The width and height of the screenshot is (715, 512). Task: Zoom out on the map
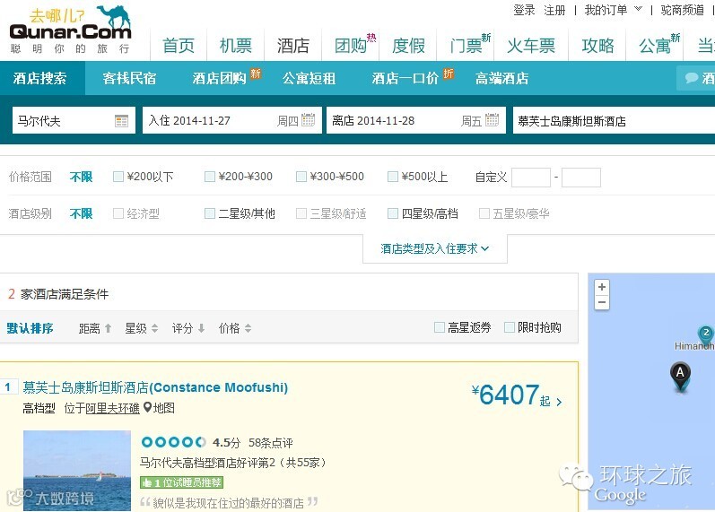coord(602,302)
